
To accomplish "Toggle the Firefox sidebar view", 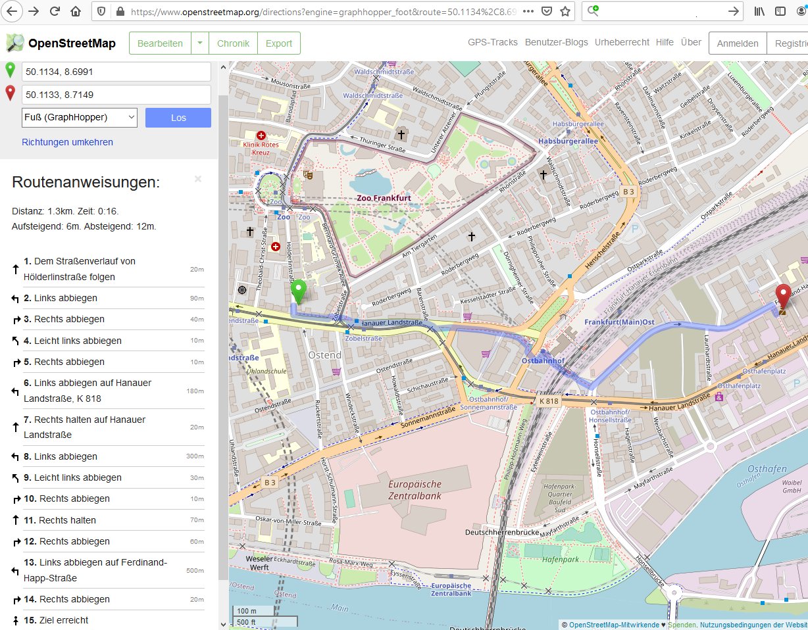I will (x=780, y=11).
